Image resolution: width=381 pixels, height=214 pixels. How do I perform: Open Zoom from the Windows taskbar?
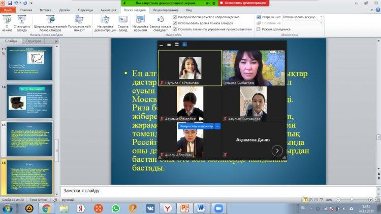[x=219, y=208]
